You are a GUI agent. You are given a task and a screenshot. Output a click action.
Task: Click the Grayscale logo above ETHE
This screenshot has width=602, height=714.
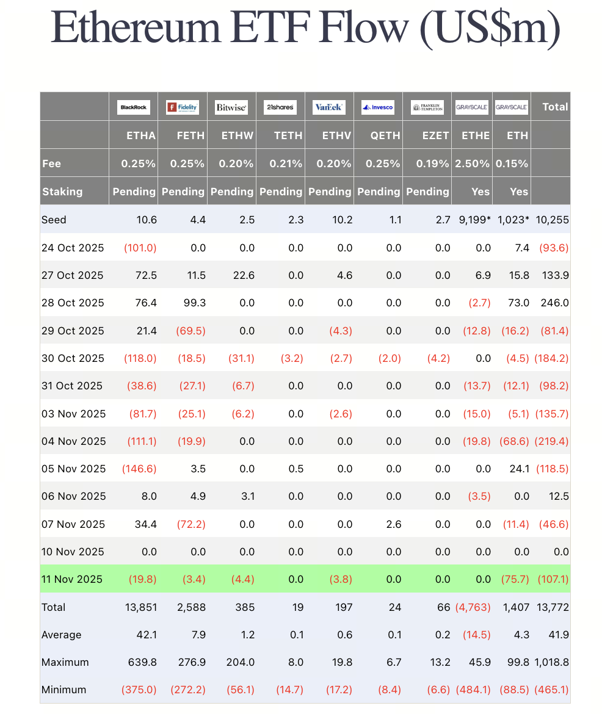(472, 107)
